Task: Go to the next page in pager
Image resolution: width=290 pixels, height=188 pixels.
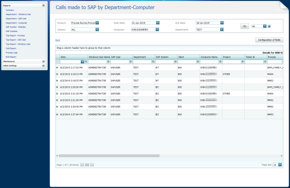Action: [92, 165]
